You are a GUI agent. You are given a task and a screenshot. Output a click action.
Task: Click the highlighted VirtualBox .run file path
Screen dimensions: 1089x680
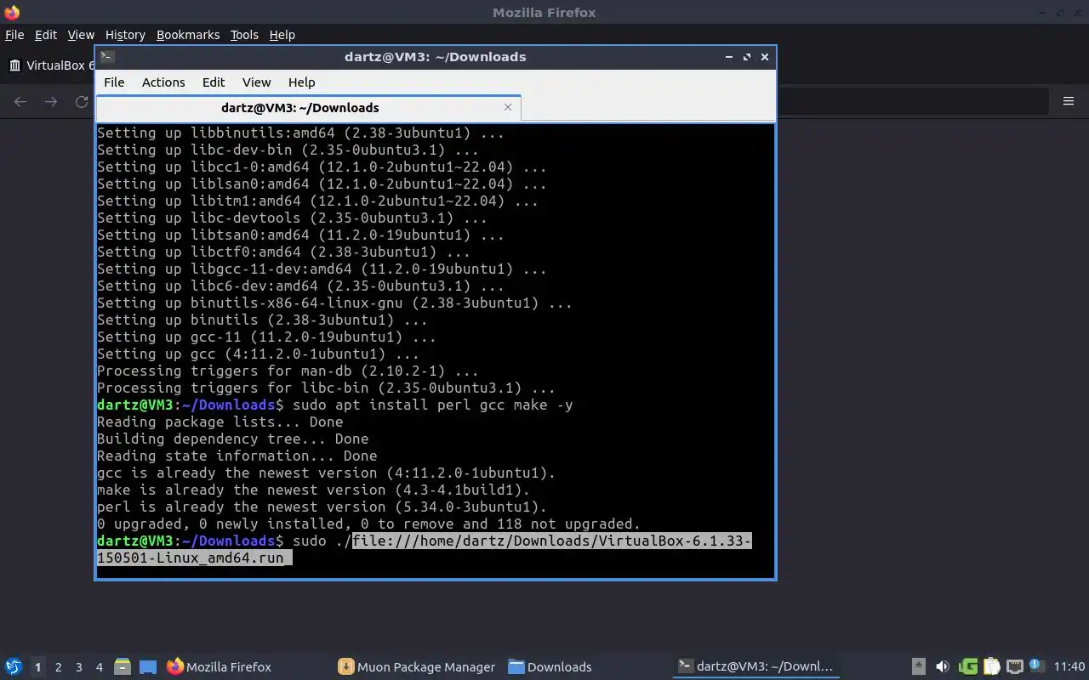click(x=425, y=550)
